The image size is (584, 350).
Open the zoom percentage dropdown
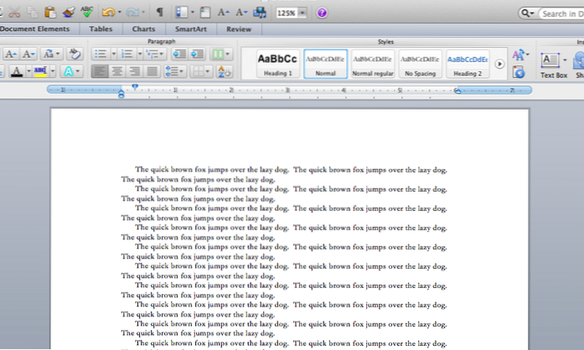(x=302, y=13)
